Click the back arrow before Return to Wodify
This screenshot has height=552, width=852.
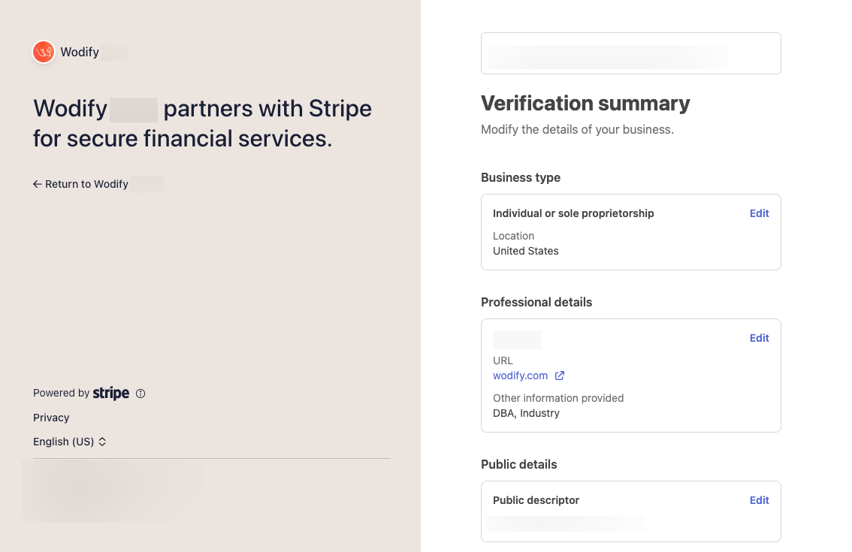pyautogui.click(x=37, y=184)
